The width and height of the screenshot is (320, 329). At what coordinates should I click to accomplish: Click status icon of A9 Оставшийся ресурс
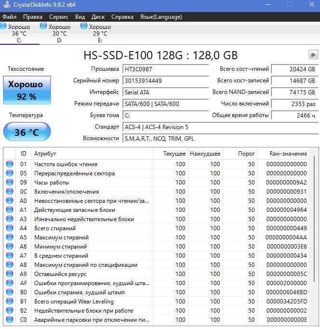(10, 274)
